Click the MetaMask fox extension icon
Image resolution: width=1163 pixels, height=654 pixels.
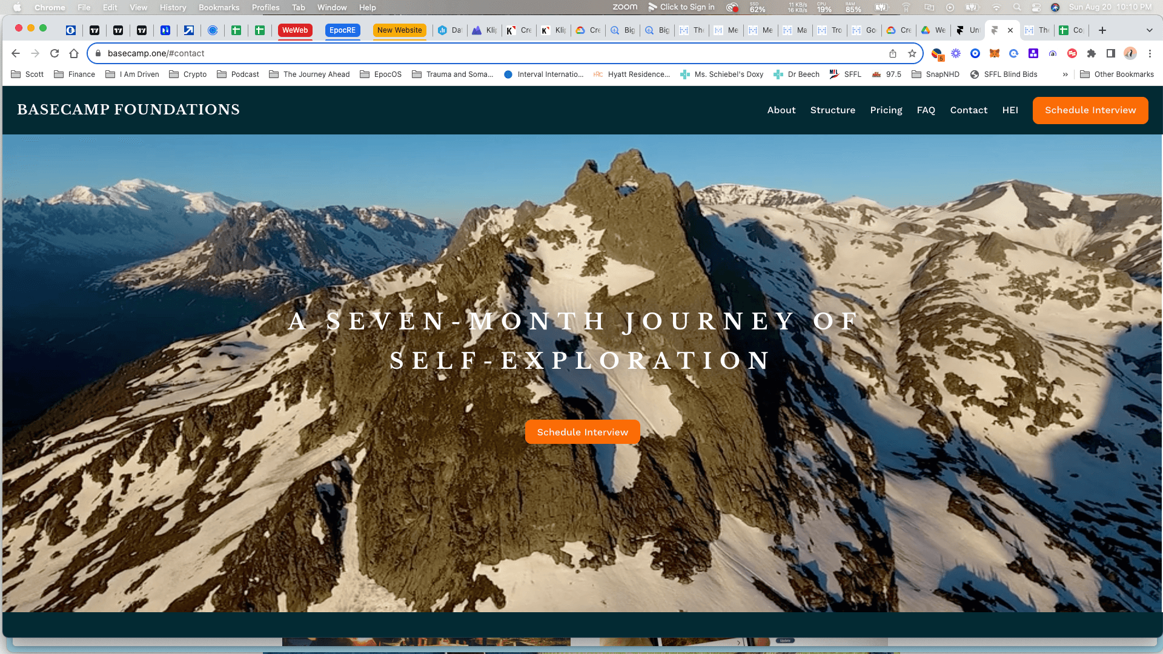(x=995, y=53)
